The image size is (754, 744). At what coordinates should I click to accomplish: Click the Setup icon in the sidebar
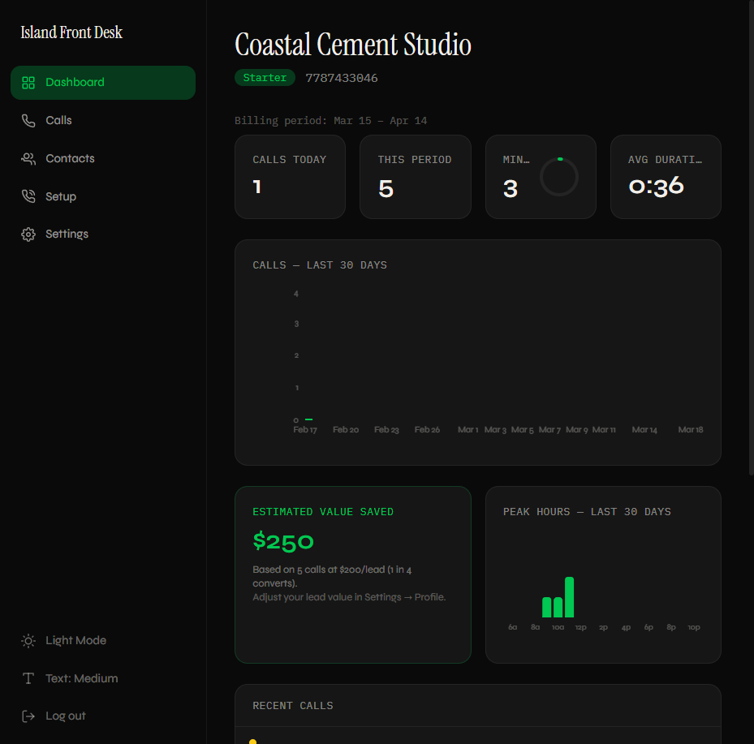[28, 196]
